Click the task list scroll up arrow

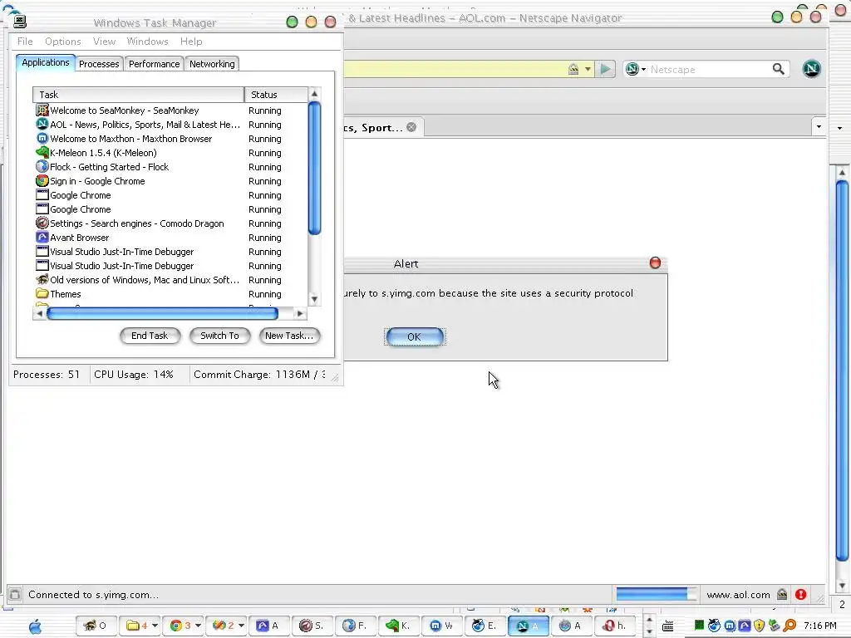click(314, 94)
